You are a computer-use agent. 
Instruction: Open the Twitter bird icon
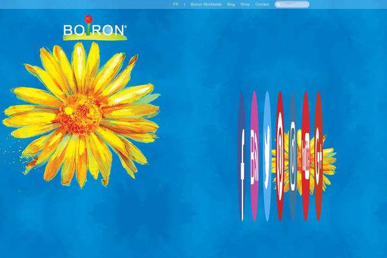pos(267,156)
